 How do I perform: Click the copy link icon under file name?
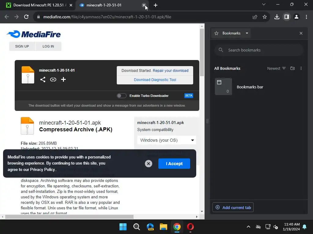pos(53,80)
